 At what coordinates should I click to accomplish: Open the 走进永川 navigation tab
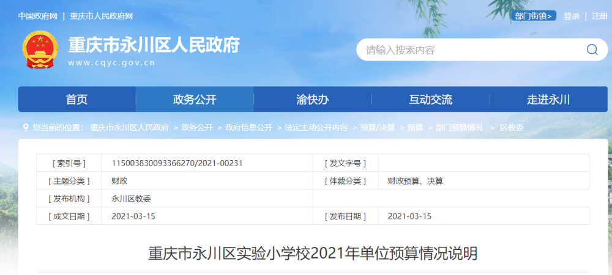(x=548, y=100)
